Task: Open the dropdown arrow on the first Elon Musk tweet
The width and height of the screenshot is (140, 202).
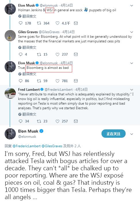Action: click(x=132, y=5)
